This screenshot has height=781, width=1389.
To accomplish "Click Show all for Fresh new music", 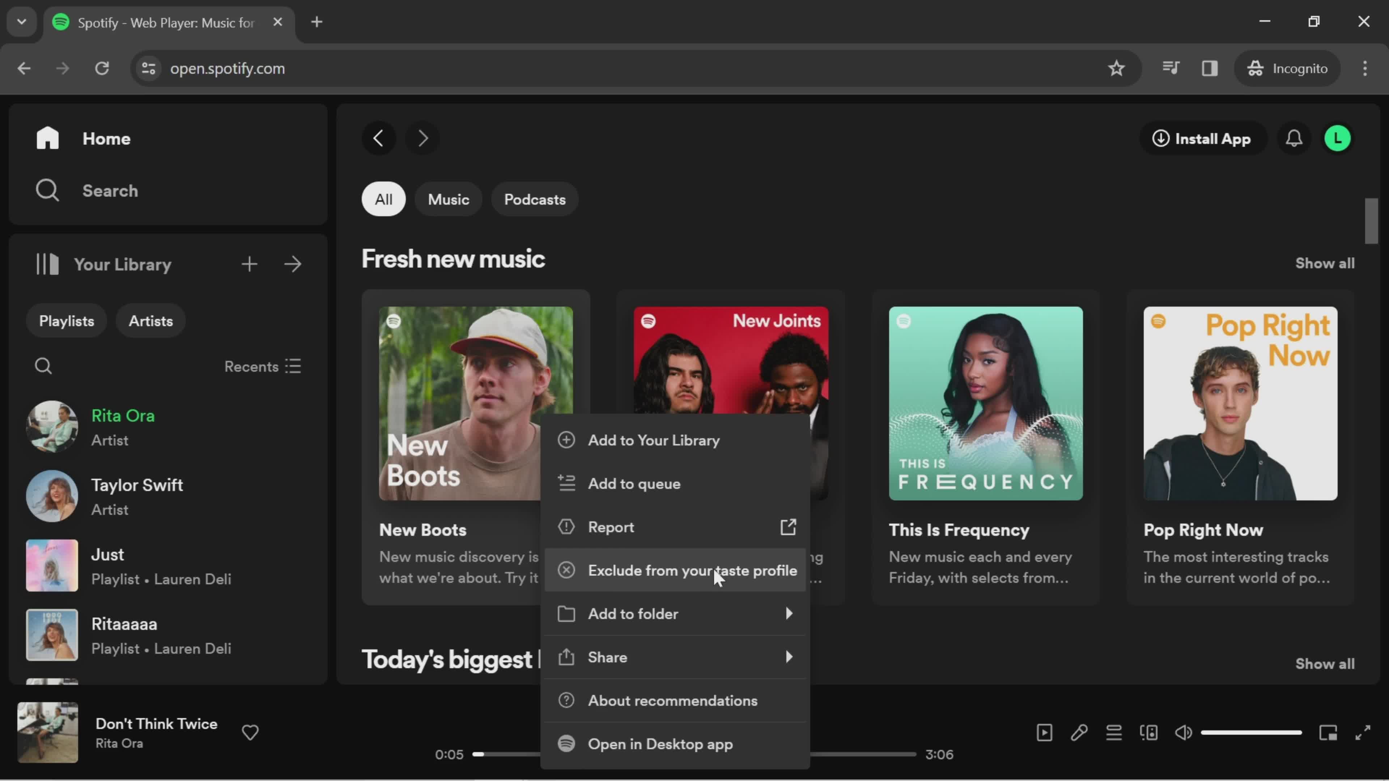I will tap(1325, 262).
